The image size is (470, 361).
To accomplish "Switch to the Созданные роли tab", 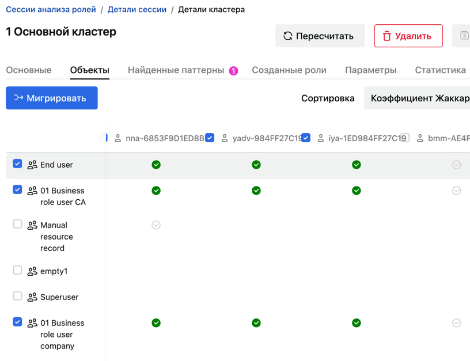I will tap(289, 70).
